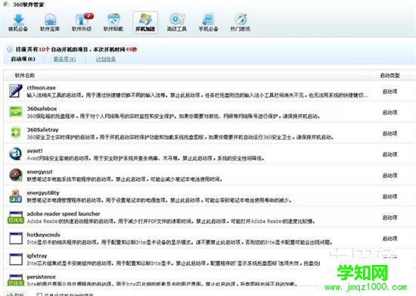Click the adobe reader speed launcher icon
Viewport: 416px width, 296px height.
pos(16,217)
